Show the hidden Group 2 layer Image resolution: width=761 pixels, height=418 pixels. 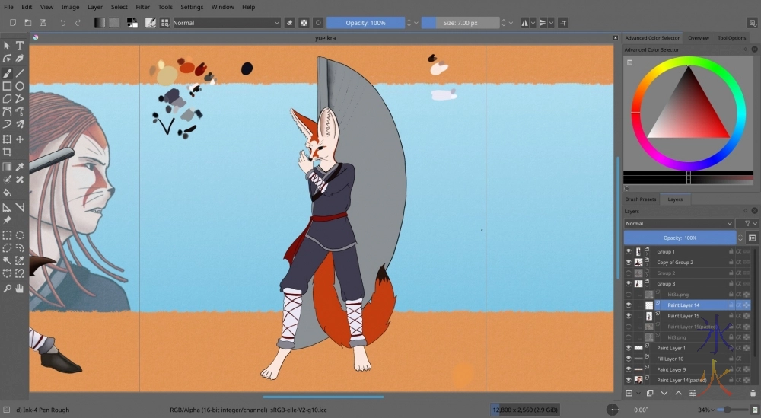tap(629, 273)
